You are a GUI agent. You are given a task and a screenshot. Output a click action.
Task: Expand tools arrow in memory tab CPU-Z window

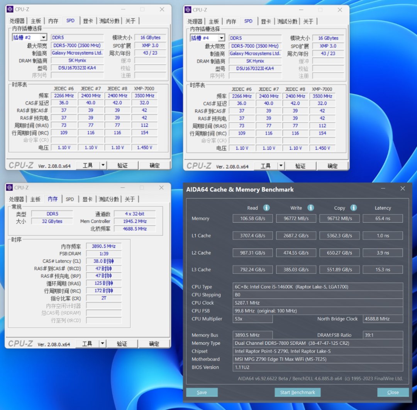(x=103, y=344)
